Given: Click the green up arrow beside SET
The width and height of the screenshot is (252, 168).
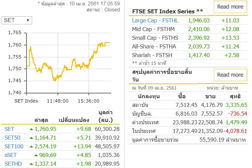Looking at the screenshot, I should click(x=32, y=129).
